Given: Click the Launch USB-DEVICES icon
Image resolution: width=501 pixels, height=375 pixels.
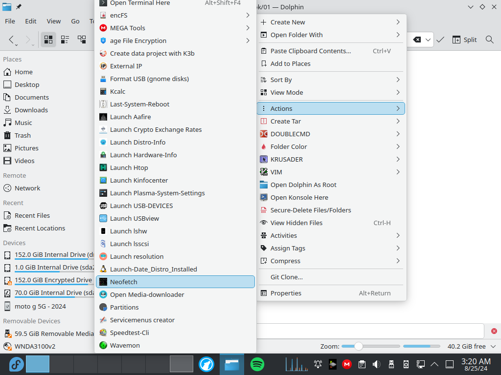Looking at the screenshot, I should click(103, 206).
